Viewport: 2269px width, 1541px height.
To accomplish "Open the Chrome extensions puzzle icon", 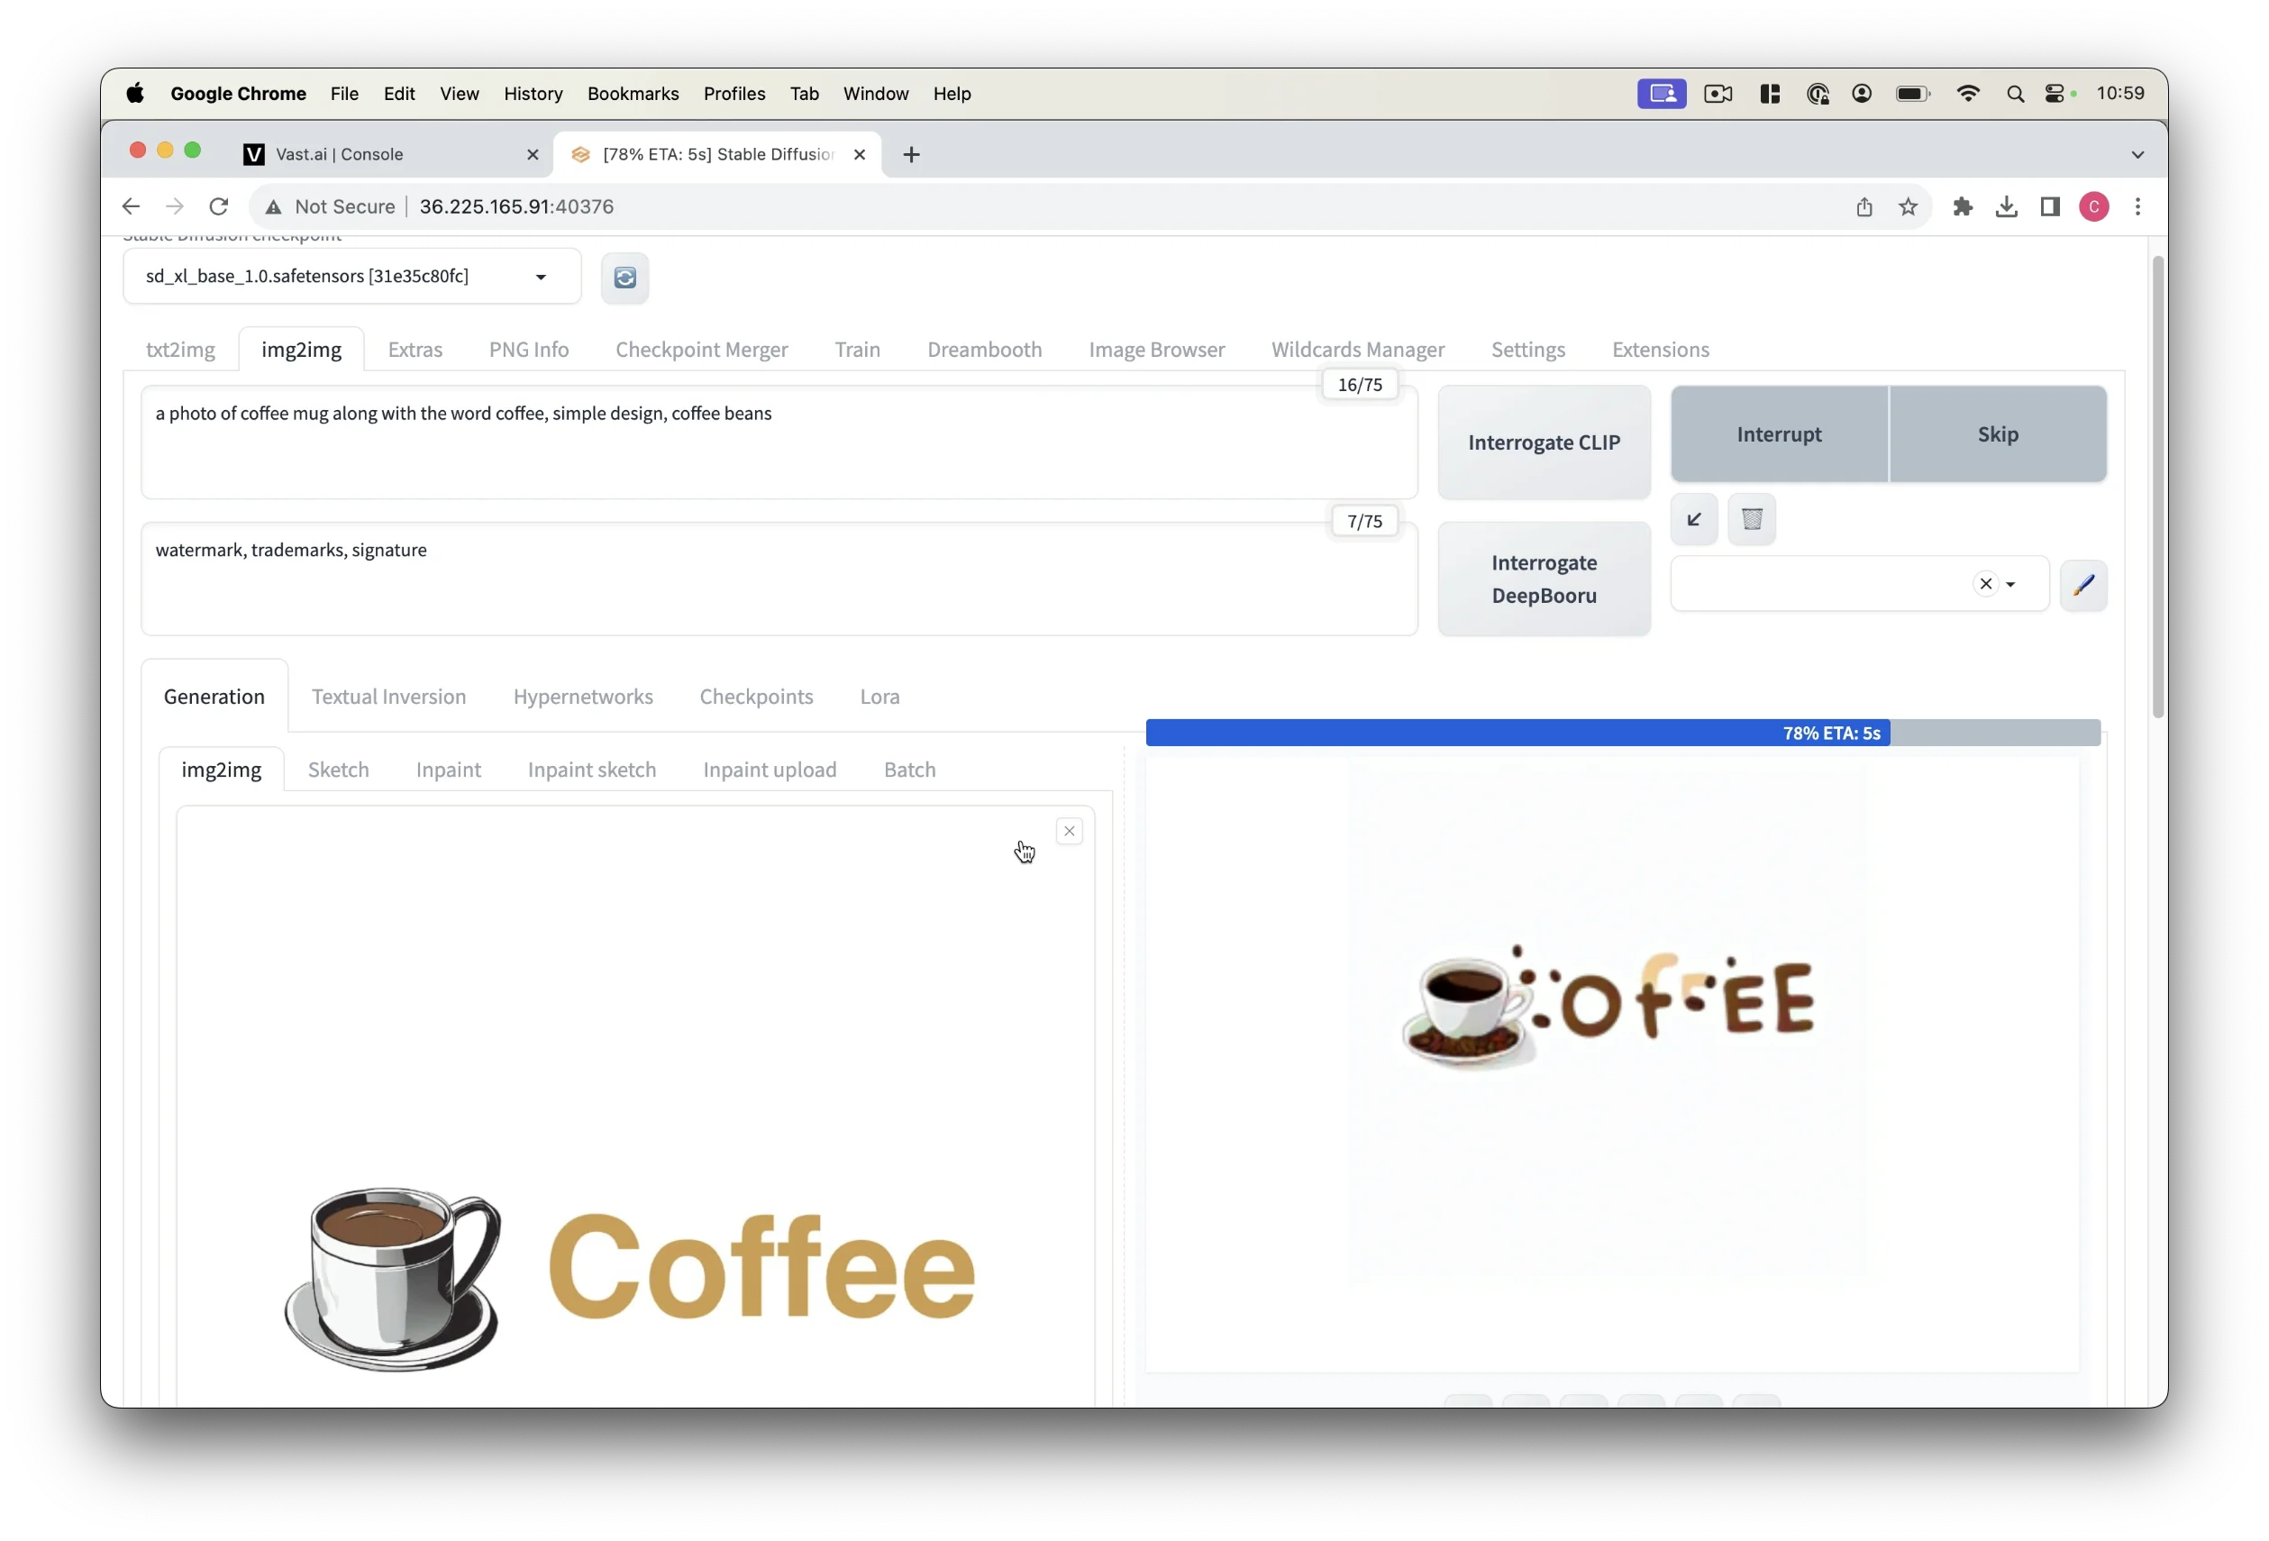I will (1963, 207).
